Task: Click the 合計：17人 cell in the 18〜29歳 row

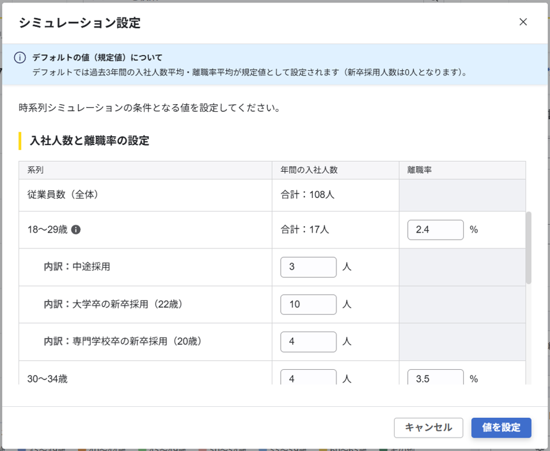Action: click(x=305, y=230)
